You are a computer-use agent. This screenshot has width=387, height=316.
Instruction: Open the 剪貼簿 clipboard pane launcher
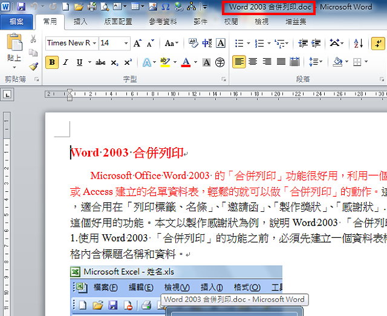coord(37,79)
